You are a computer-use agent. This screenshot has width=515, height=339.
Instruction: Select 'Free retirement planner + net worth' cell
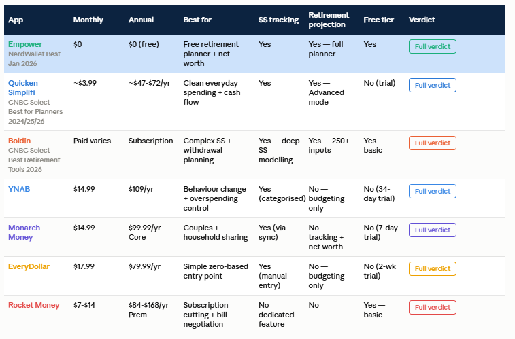(x=211, y=54)
